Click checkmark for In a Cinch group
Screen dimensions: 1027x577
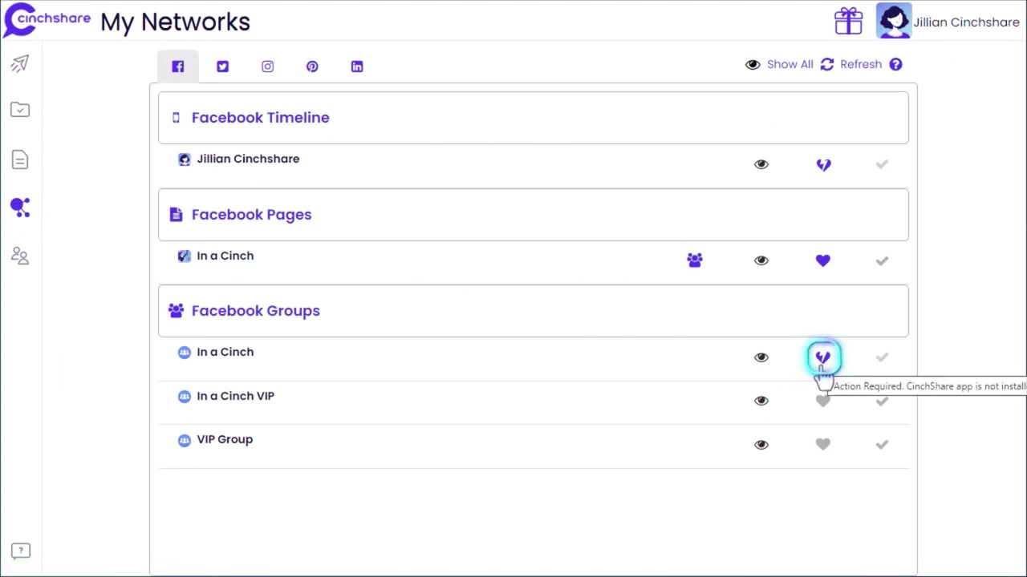coord(882,357)
